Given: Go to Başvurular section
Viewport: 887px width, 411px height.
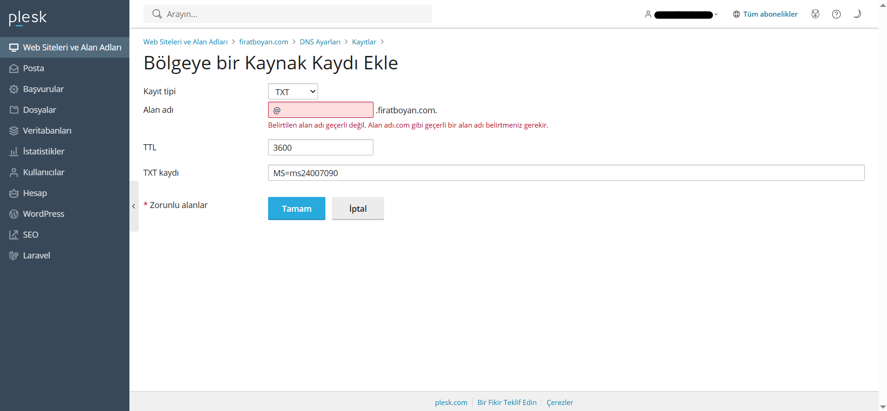Looking at the screenshot, I should point(65,89).
